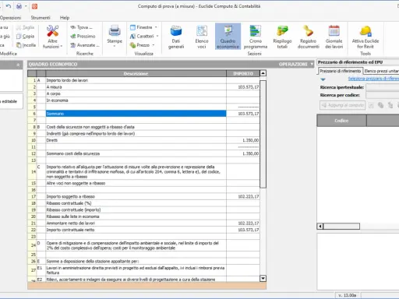
Task: Collapse the left panel using double-arrow icon
Action: click(x=18, y=65)
